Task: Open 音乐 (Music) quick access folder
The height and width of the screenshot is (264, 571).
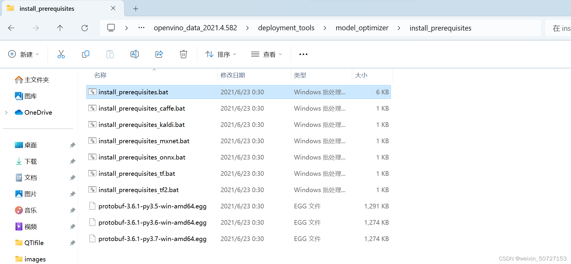Action: 26,210
